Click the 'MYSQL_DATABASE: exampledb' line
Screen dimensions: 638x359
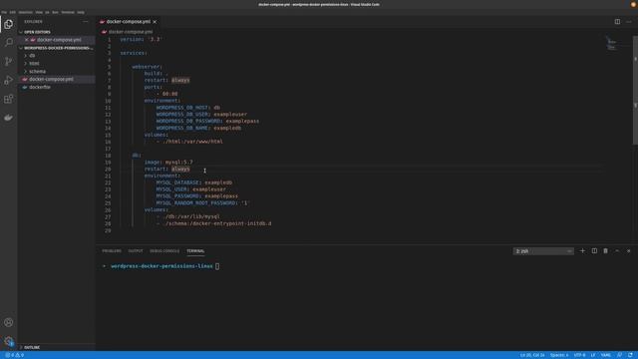click(x=194, y=182)
